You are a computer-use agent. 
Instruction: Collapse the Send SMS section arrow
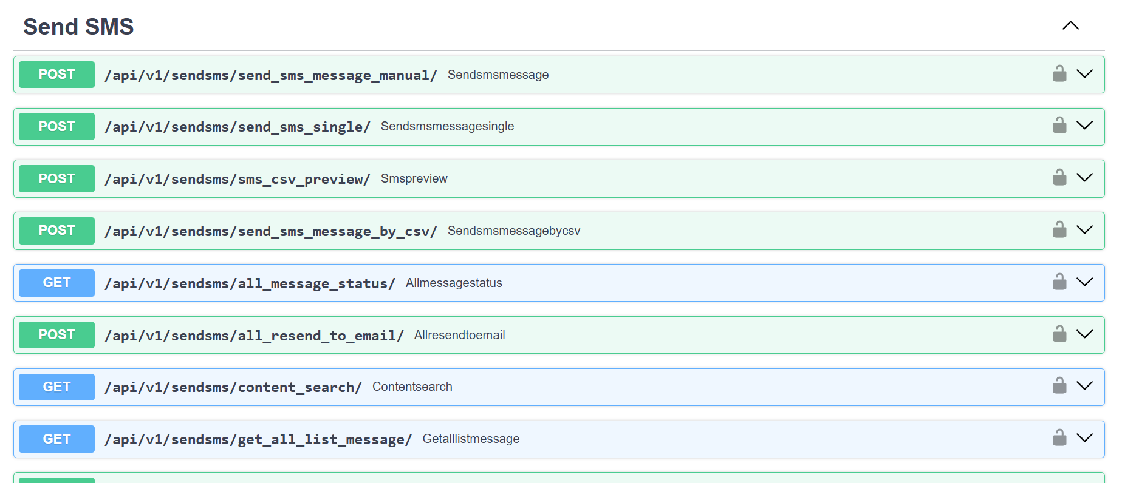pyautogui.click(x=1070, y=25)
